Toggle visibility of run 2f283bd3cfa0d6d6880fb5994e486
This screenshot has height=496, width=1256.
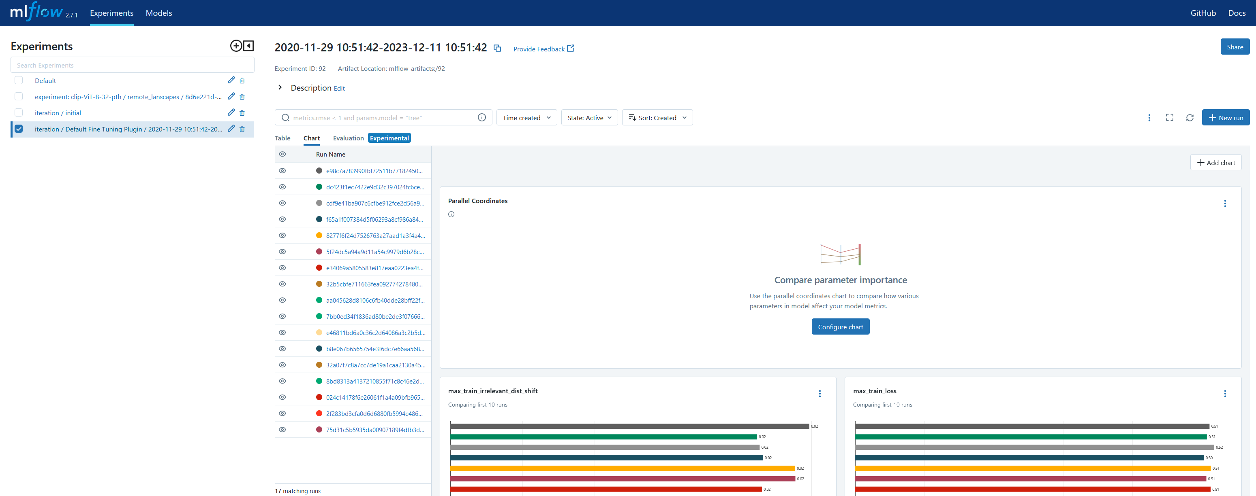282,413
